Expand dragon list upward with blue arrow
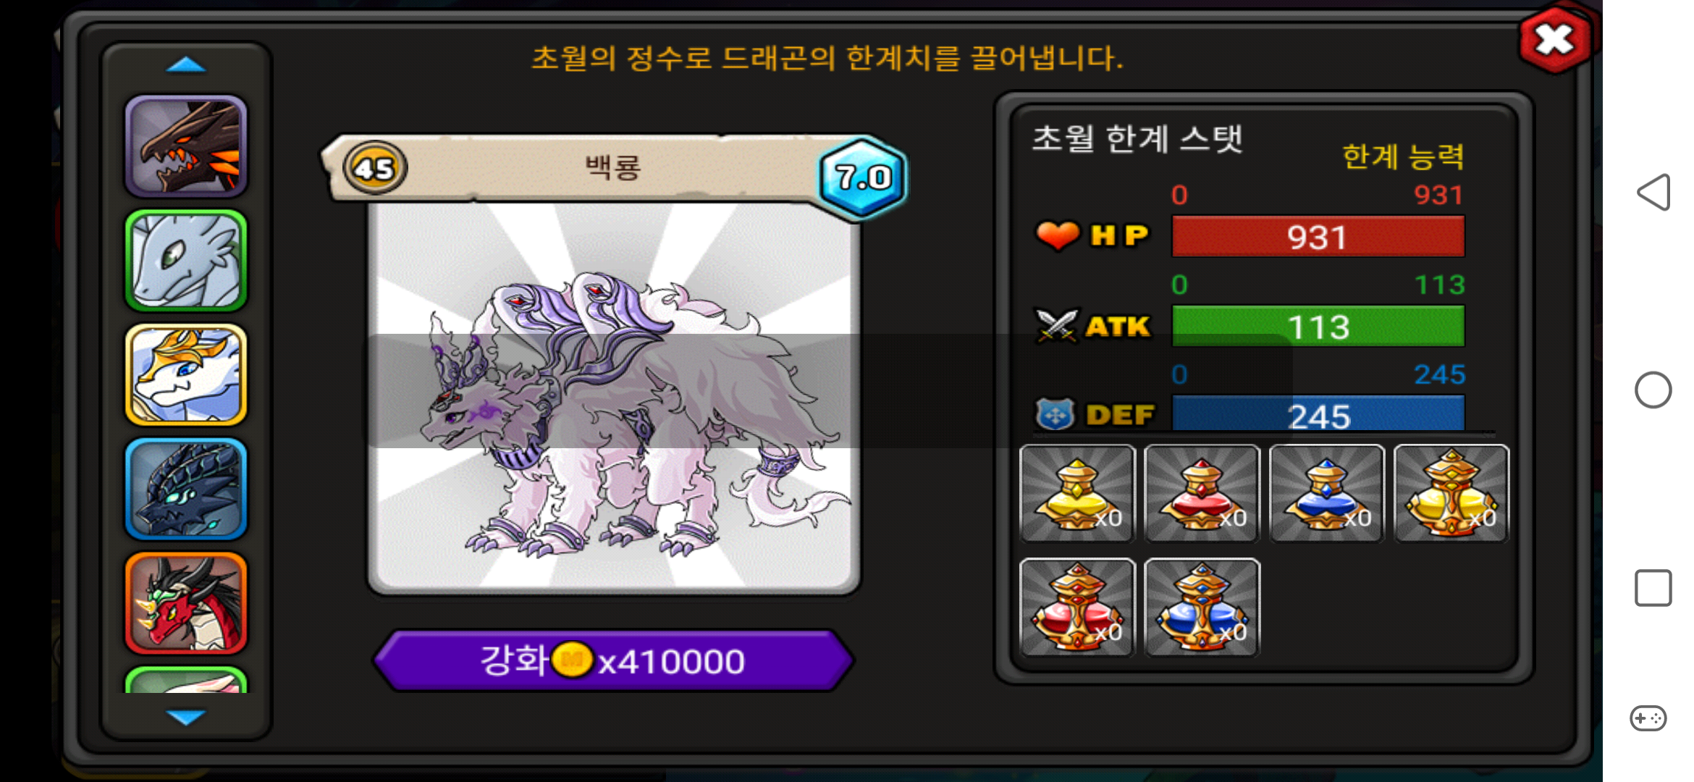Viewport: 1694px width, 782px height. pos(186,65)
